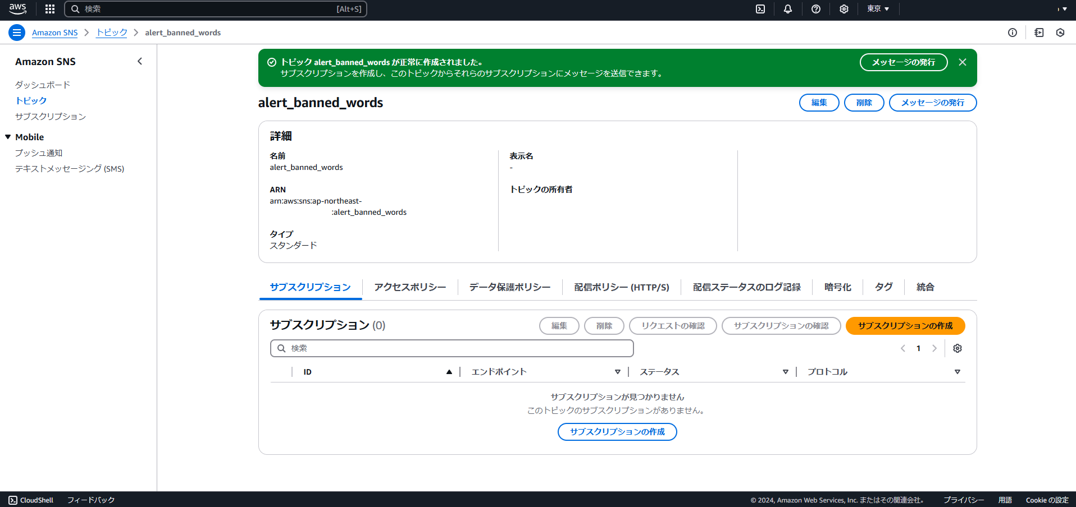Open the AWS home logo
Screen dimensions: 1076x507
[x=17, y=9]
